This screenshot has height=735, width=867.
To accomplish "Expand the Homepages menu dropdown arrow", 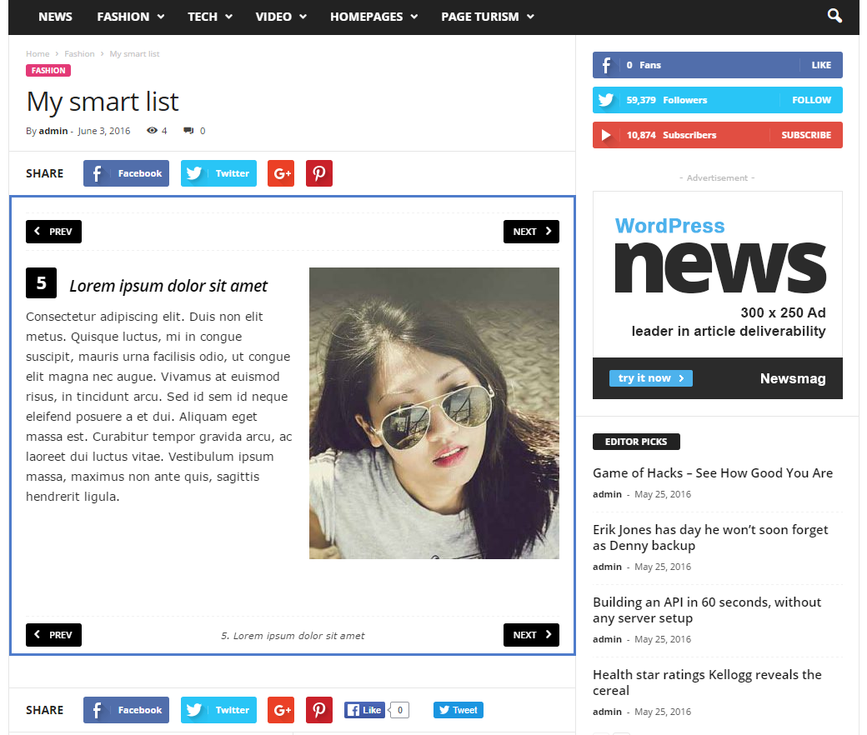I will 414,17.
